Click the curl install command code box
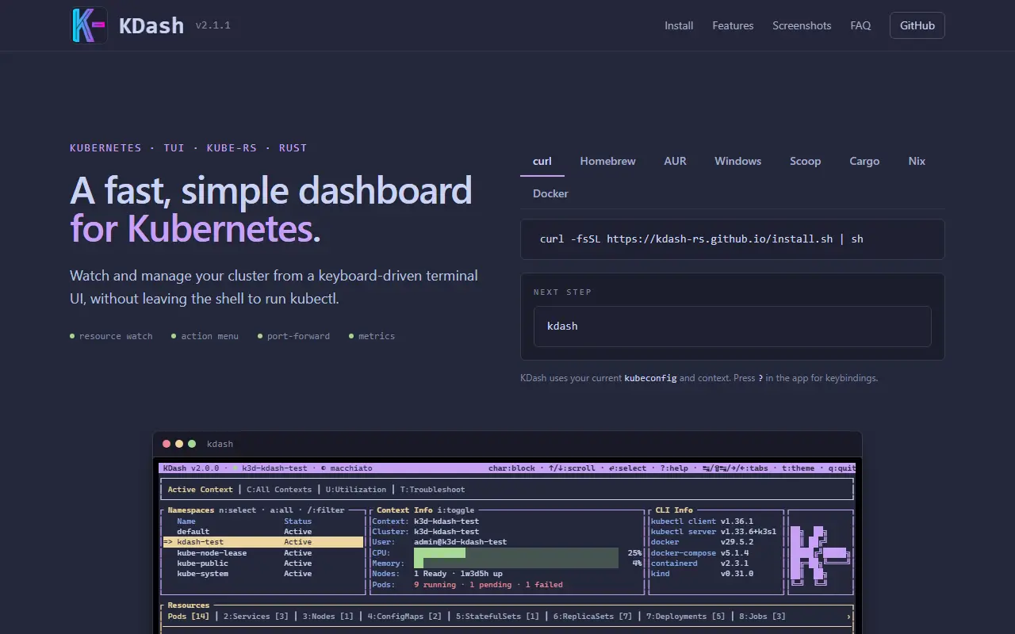Viewport: 1015px width, 634px height. (x=733, y=239)
